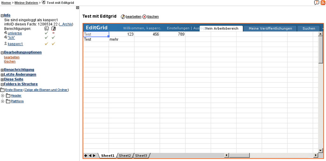Viewport: 326px width, 161px height.
Task: Click the EditGrid logo
Action: click(97, 28)
